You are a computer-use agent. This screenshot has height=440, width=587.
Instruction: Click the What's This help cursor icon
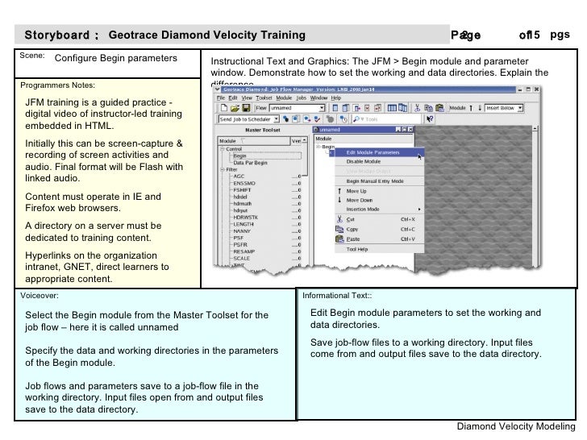(x=430, y=119)
